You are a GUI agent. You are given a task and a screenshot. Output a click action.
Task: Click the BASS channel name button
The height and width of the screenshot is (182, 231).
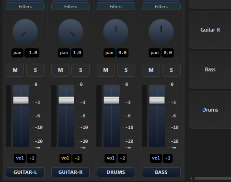[161, 172]
